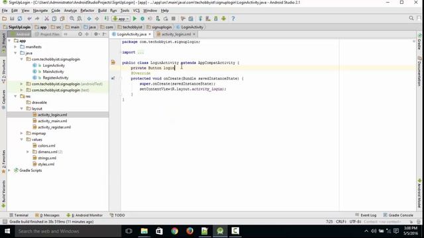Open the Build menu
Screen dimensions: 424x238
click(x=102, y=11)
